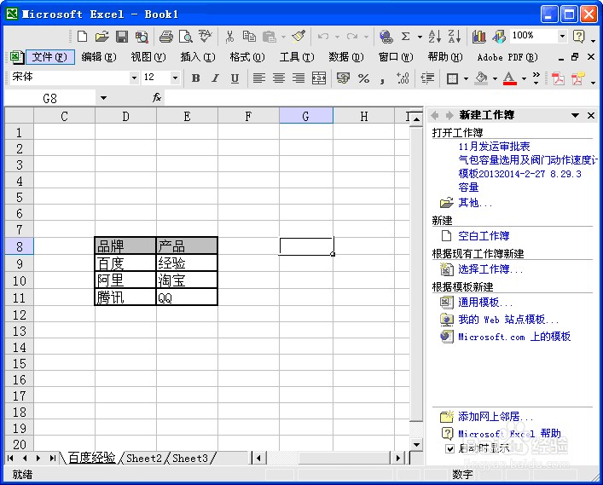This screenshot has height=485, width=603.
Task: Select cell containing 百度
Action: (x=125, y=263)
